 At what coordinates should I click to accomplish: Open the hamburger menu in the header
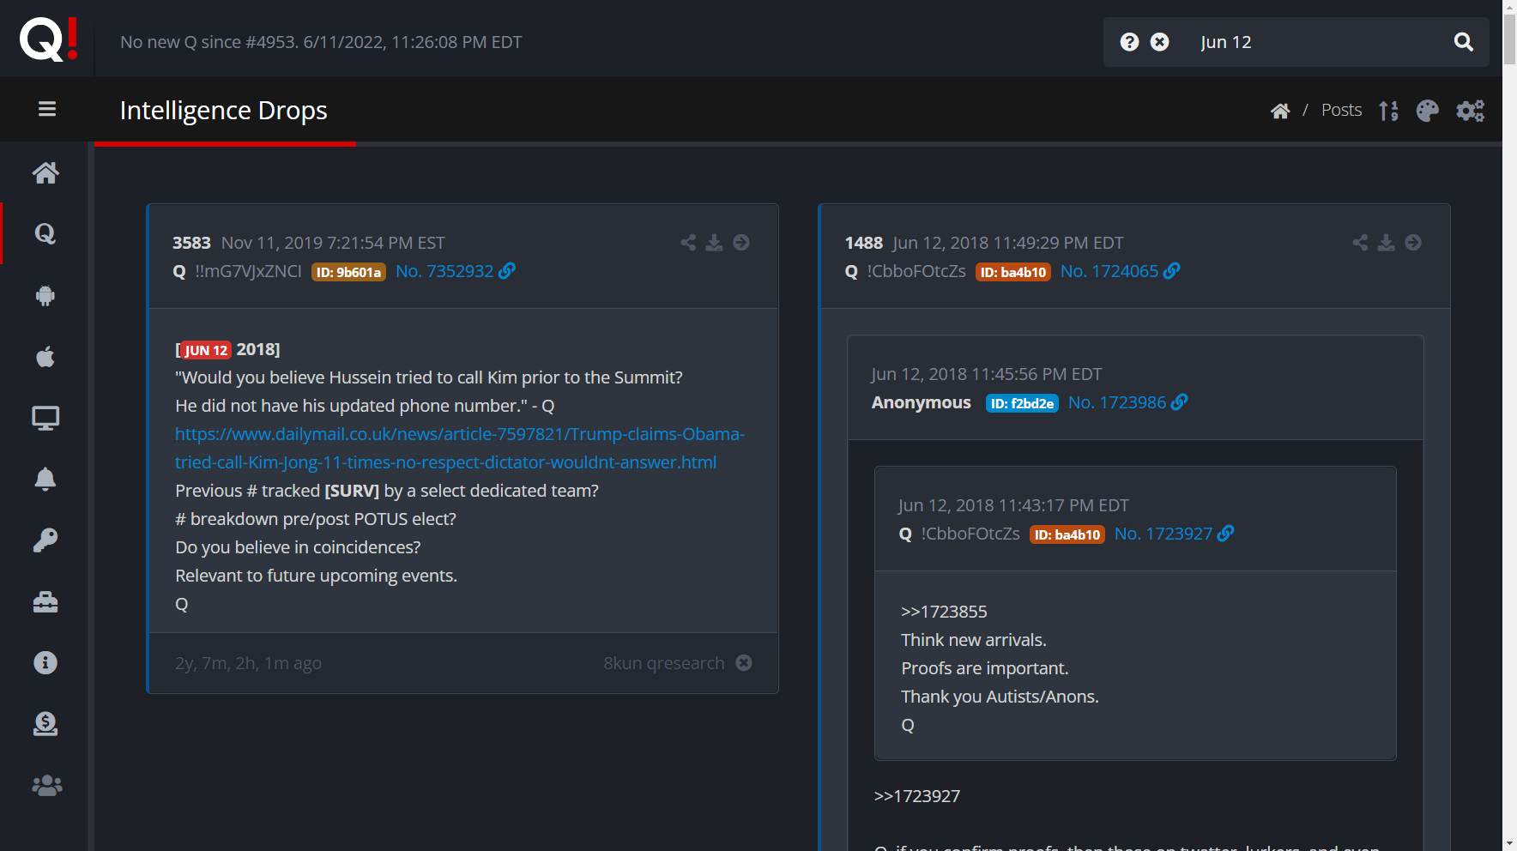tap(47, 109)
